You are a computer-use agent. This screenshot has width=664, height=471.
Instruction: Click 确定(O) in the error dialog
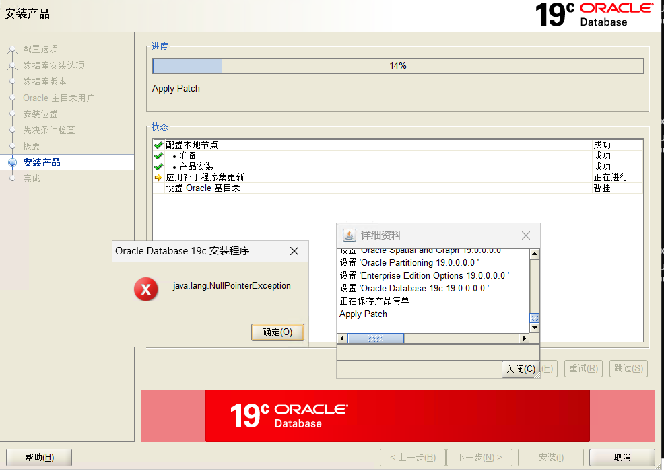pyautogui.click(x=278, y=332)
